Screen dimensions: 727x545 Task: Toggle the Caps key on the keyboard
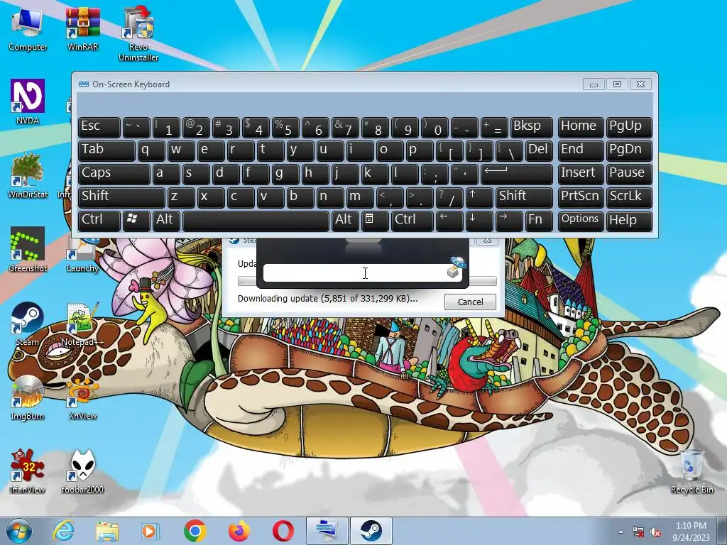point(114,173)
